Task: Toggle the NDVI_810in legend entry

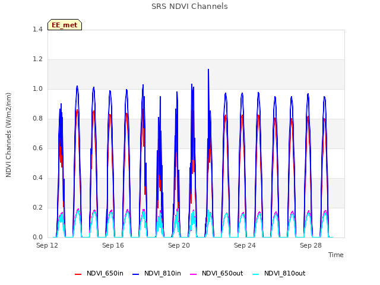Action: pos(157,273)
